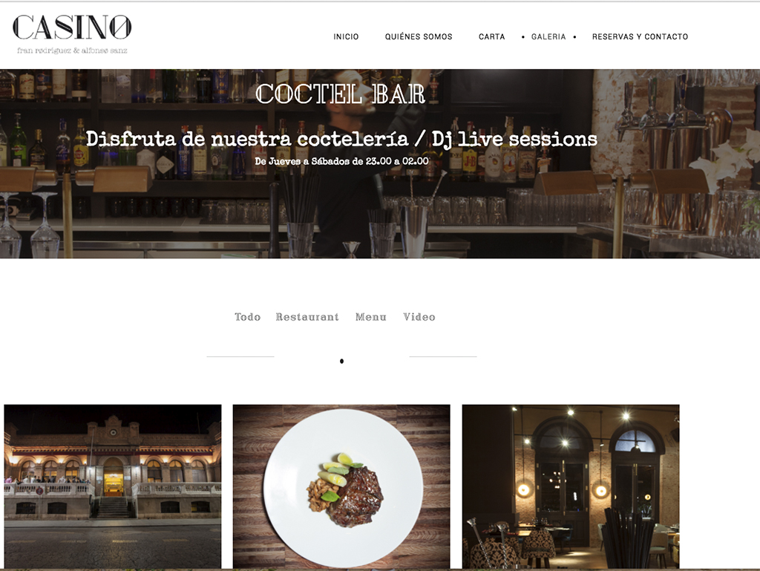Filter gallery by Video
Image resolution: width=760 pixels, height=571 pixels.
[x=419, y=317]
